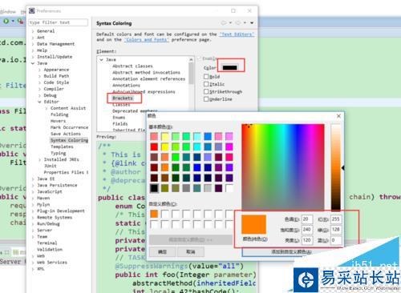
Task: Open the preferences view menu arrow
Action: (252, 23)
